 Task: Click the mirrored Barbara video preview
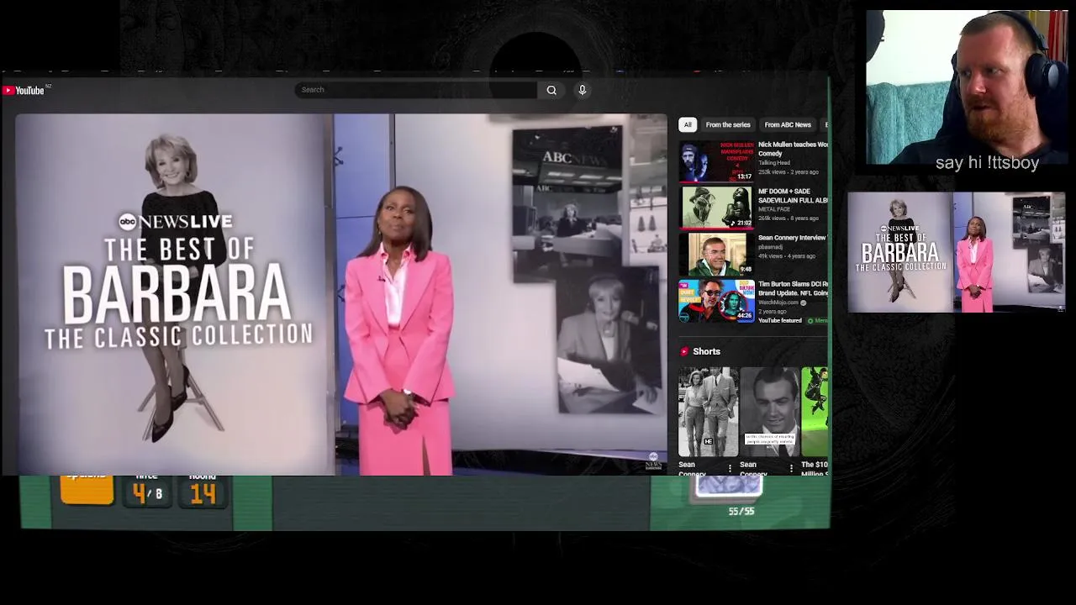(956, 252)
